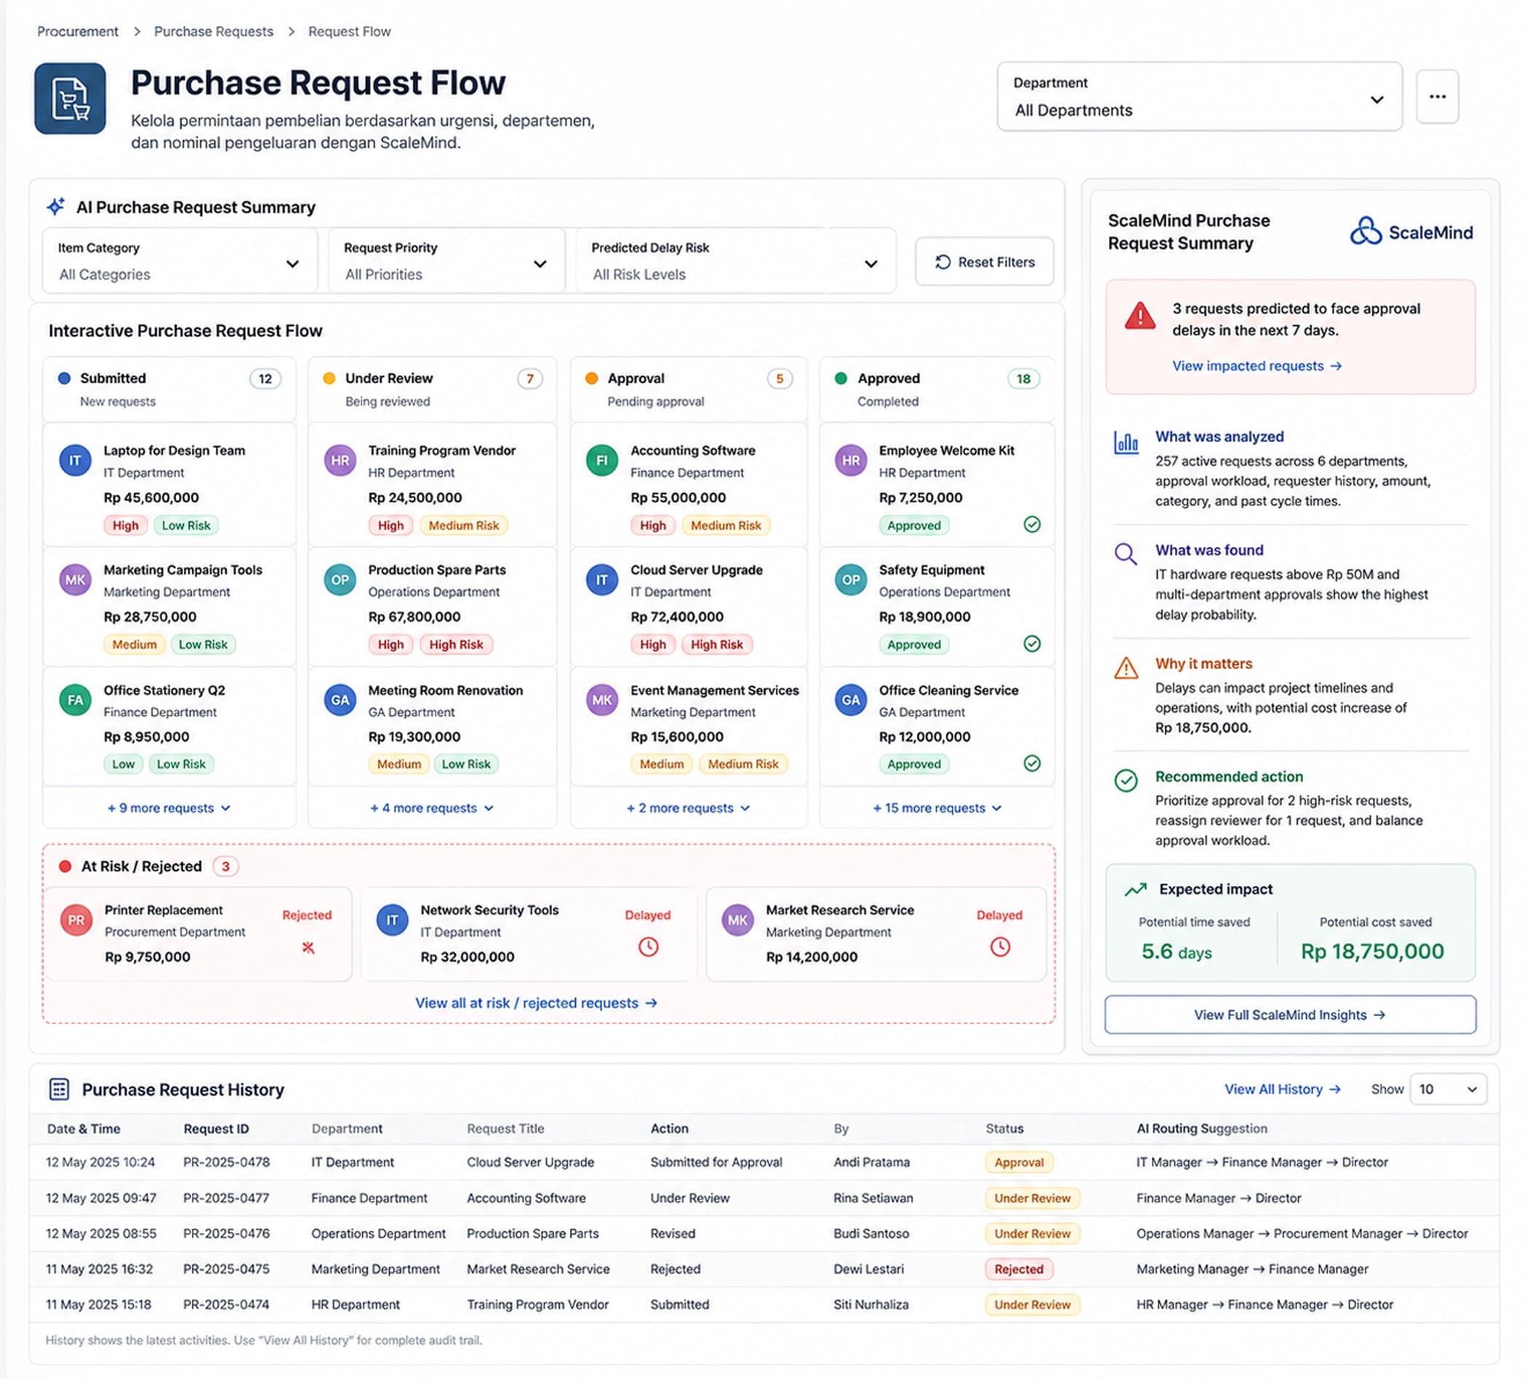Click the AI sparkle icon beside summary title
This screenshot has height=1379, width=1527.
click(56, 207)
